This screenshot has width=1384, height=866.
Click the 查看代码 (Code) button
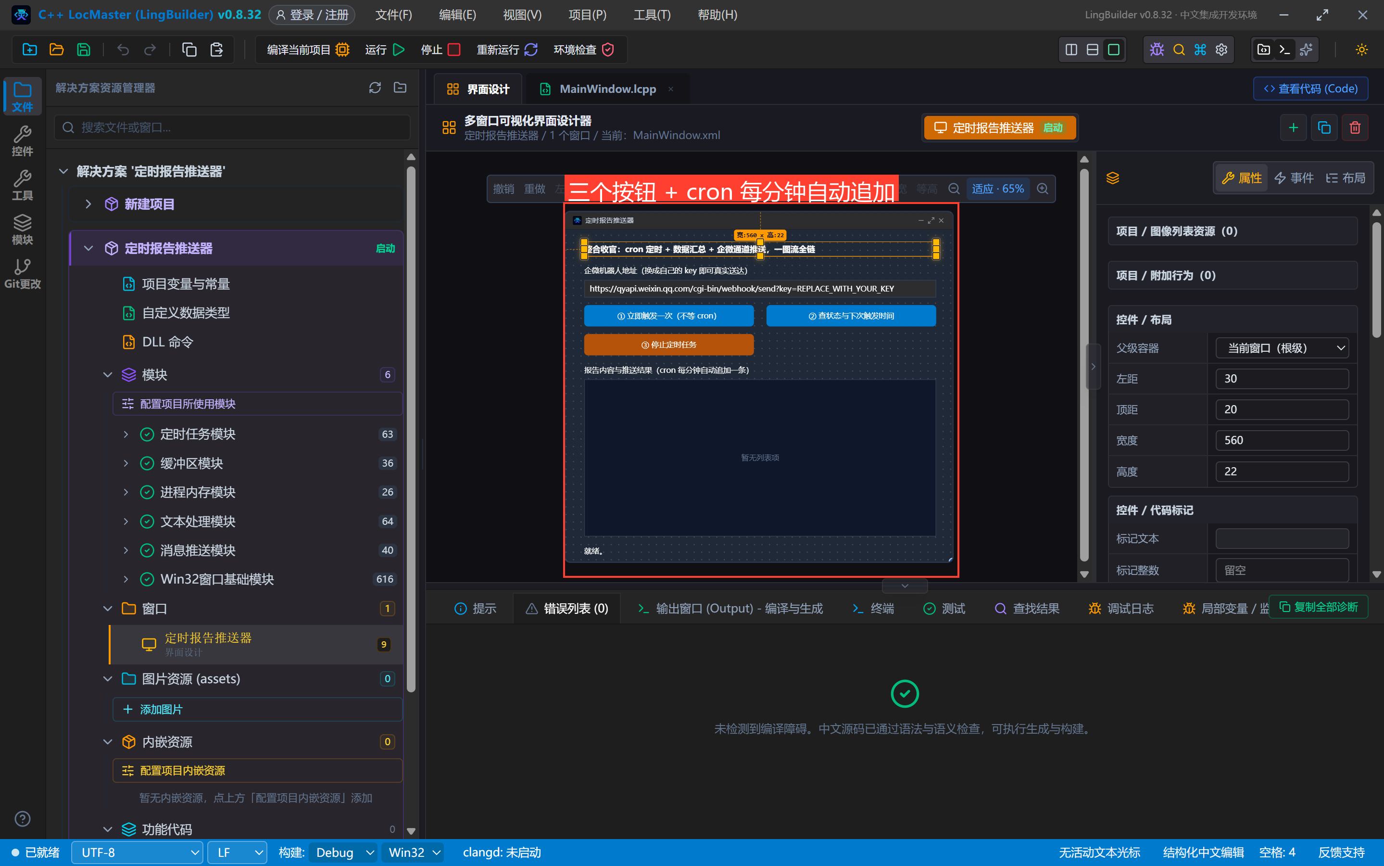tap(1310, 89)
